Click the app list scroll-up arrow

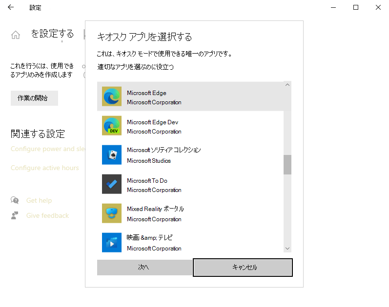287,85
